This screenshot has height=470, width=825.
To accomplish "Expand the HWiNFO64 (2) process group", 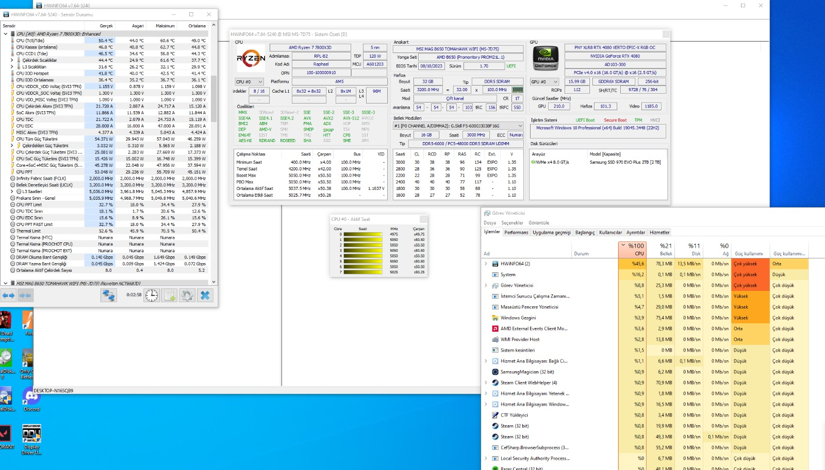I will [486, 264].
